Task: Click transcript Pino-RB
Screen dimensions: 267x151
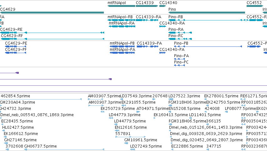Action: click(x=176, y=17)
